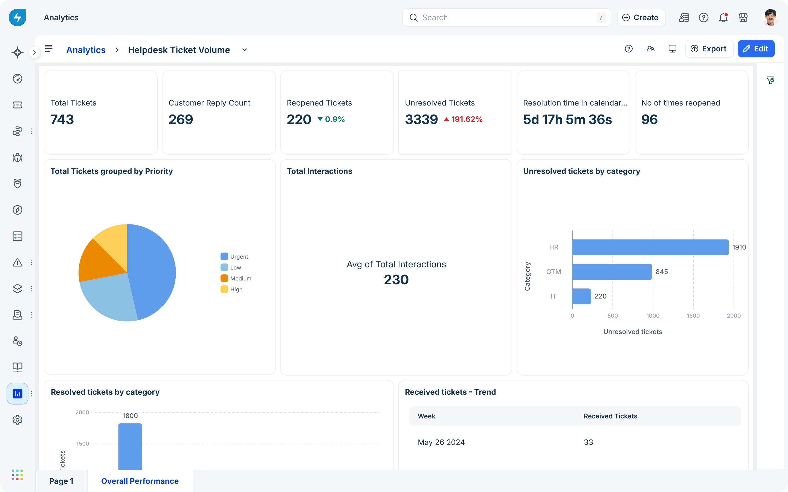Image resolution: width=788 pixels, height=492 pixels.
Task: Click the High legend color swatch
Action: [224, 289]
